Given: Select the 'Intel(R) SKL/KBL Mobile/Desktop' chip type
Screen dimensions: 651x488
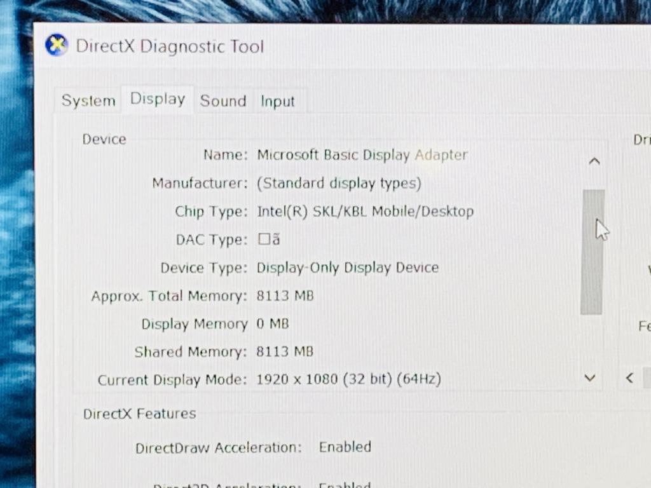Looking at the screenshot, I should point(366,211).
